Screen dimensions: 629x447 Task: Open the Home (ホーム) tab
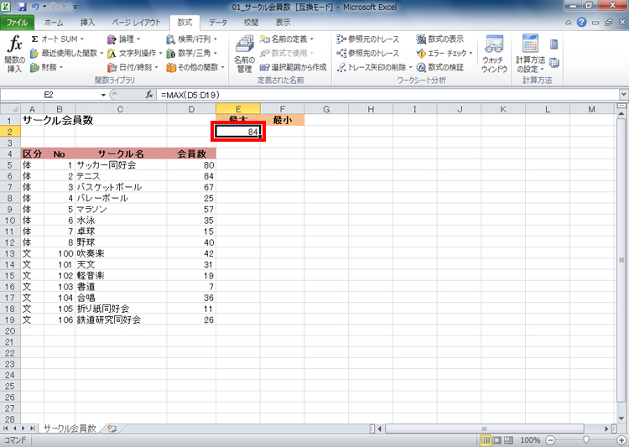pos(54,23)
